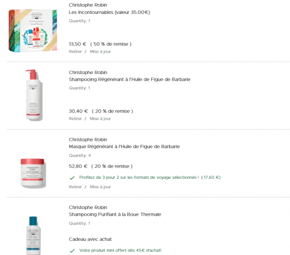Click Quantity: 4 on the Masque Régénérant

point(80,156)
